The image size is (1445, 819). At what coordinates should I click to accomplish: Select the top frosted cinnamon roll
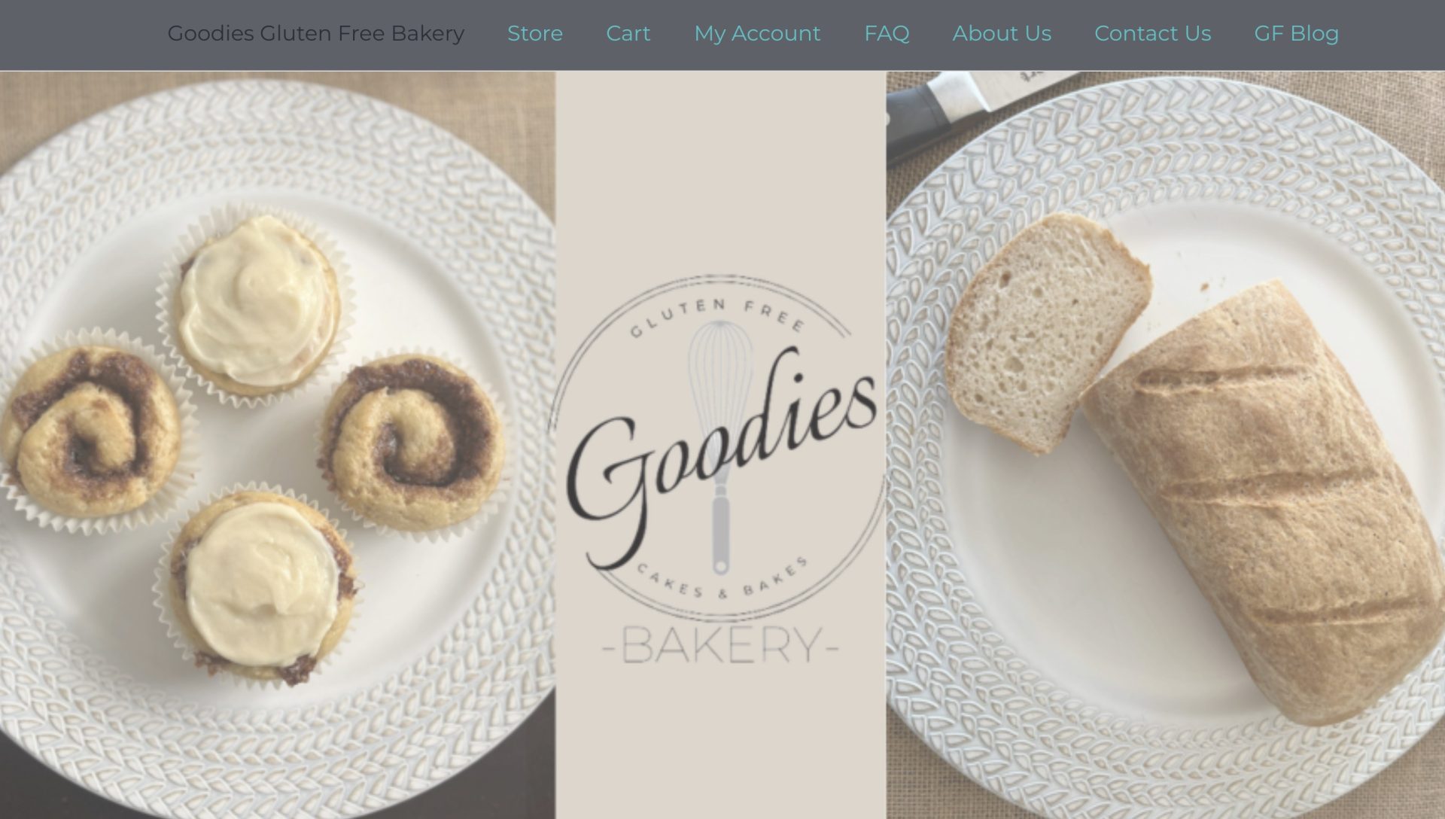[256, 300]
